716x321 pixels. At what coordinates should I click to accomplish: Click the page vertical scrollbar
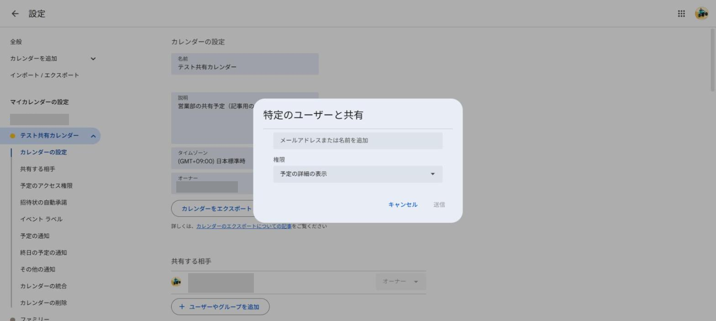tap(713, 59)
